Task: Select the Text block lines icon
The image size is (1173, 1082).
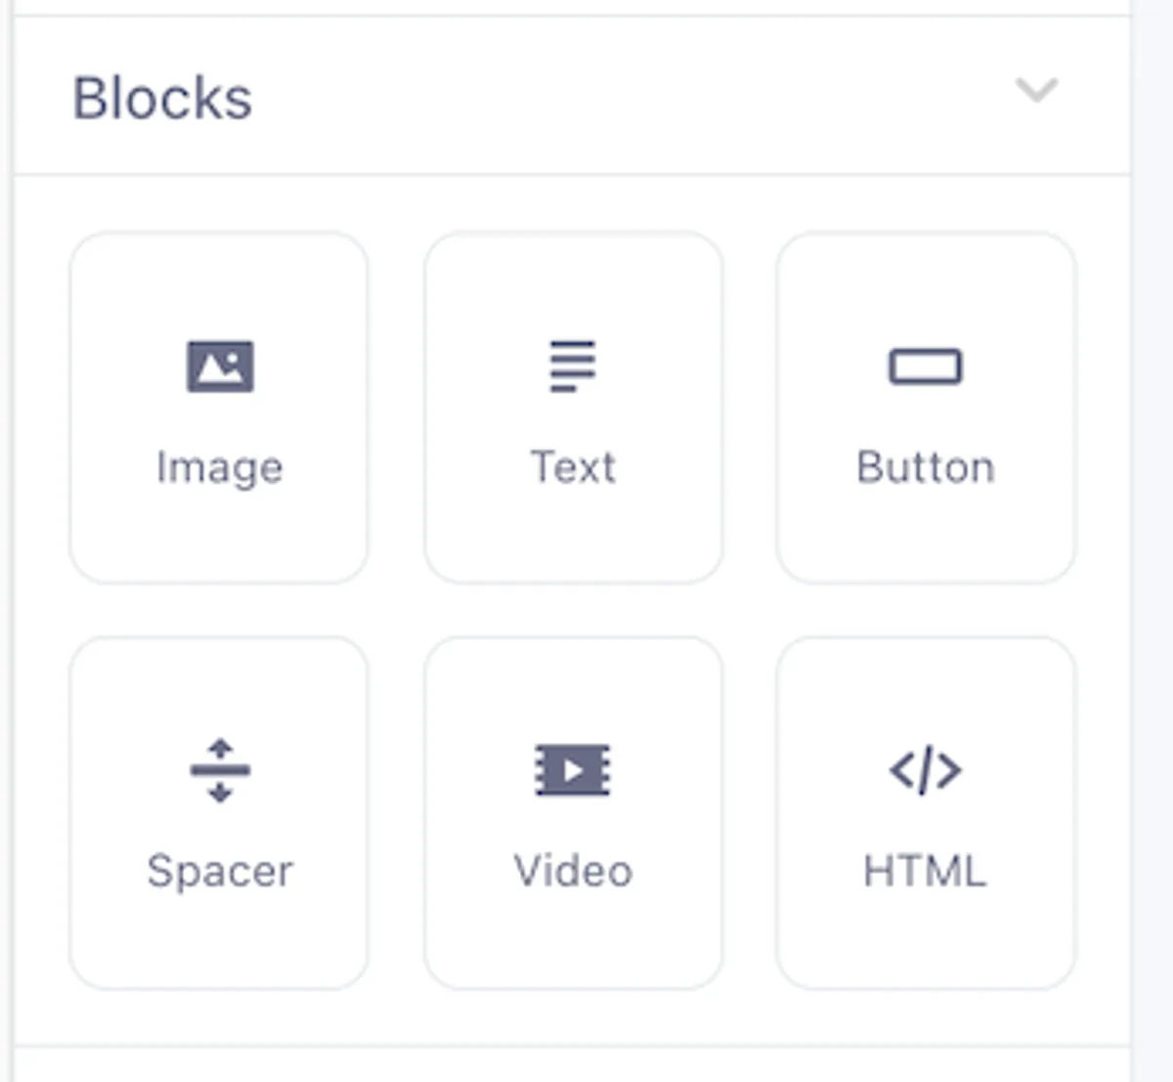Action: coord(573,366)
